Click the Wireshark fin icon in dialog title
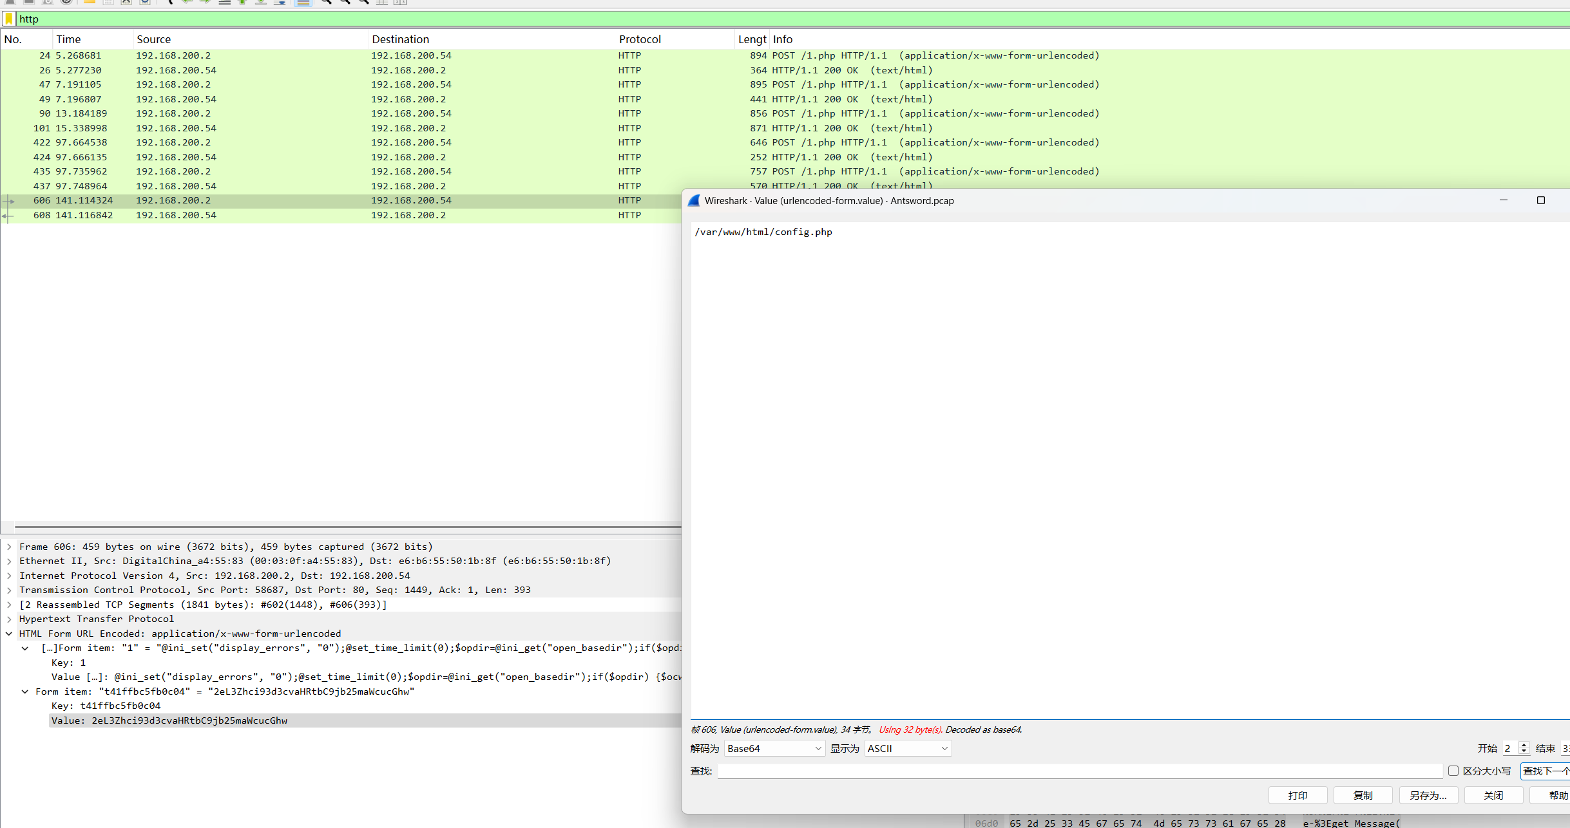 pyautogui.click(x=694, y=201)
